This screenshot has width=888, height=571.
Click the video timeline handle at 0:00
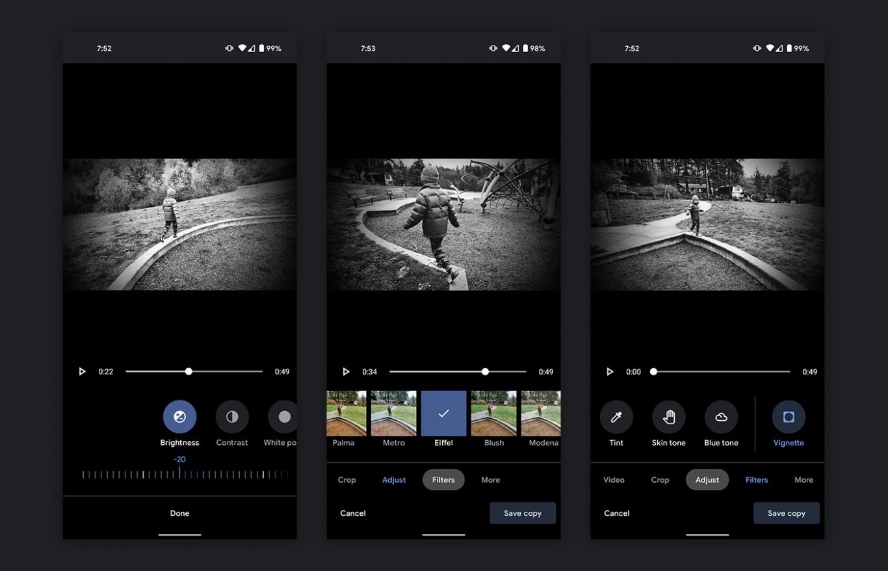pyautogui.click(x=653, y=372)
